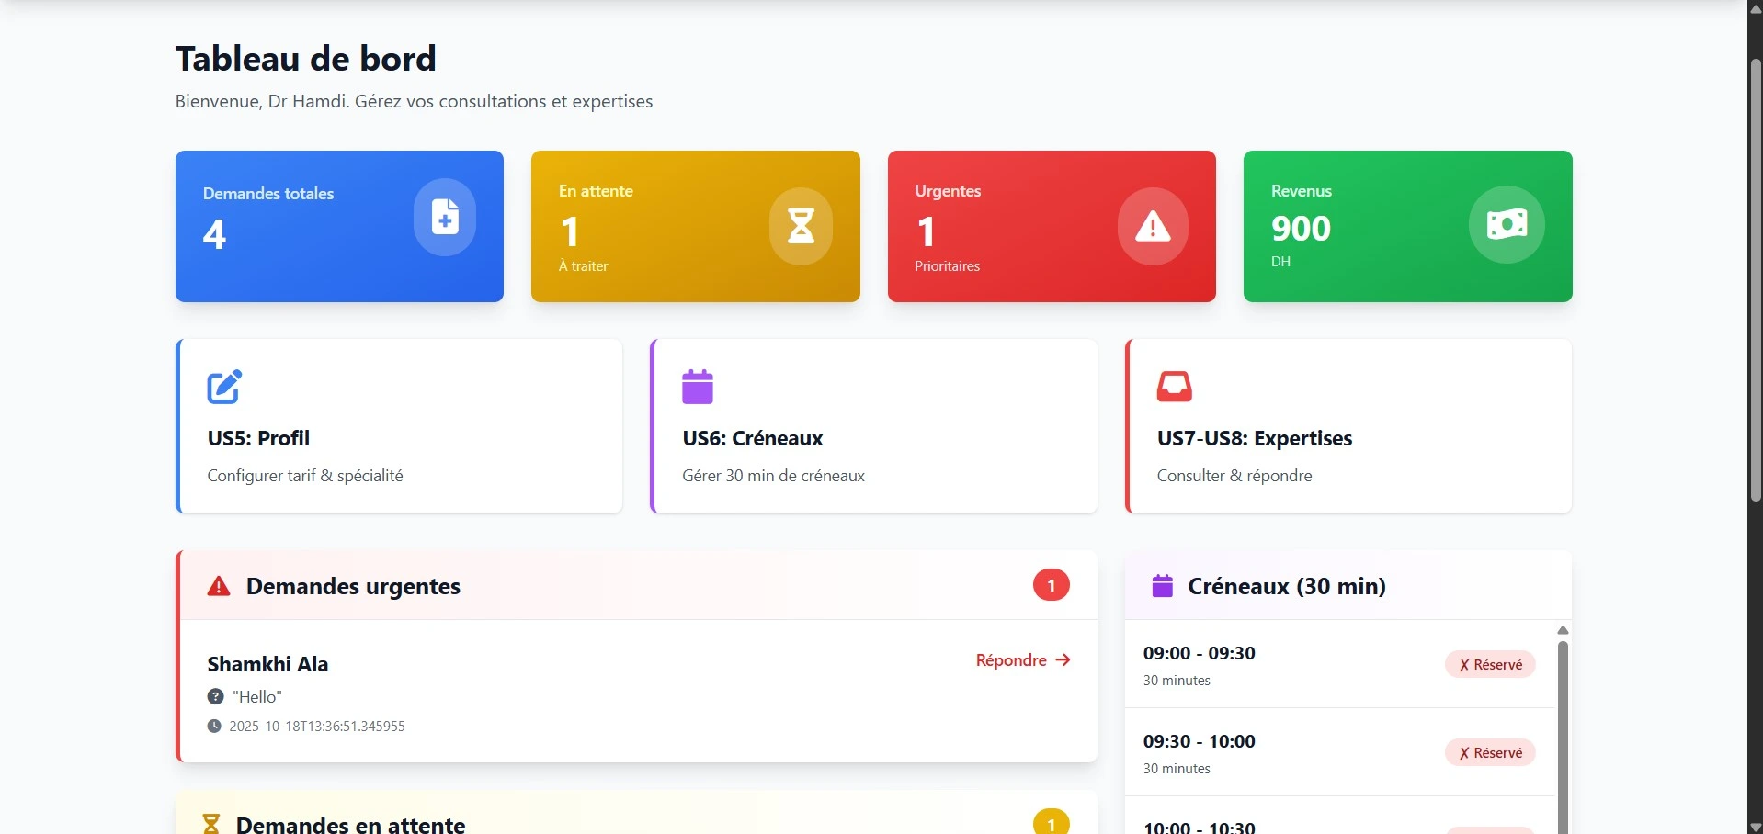Viewport: 1763px width, 834px height.
Task: Click the Réservé badge for 09:00 - 09:30
Action: [x=1490, y=664]
